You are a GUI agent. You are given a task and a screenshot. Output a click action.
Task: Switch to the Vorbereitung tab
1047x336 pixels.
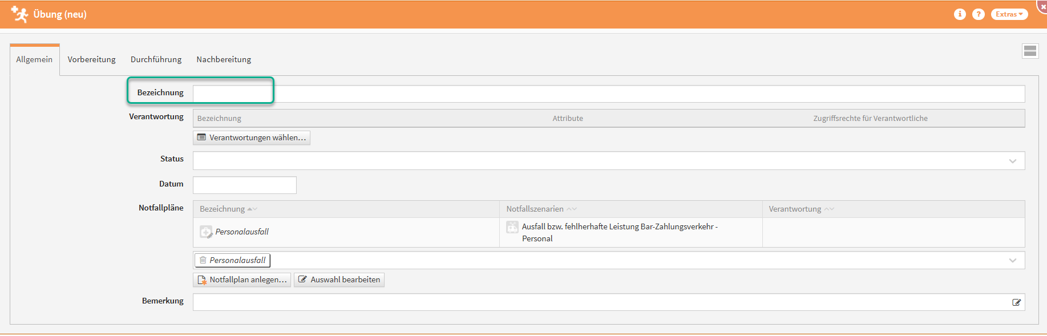[91, 59]
